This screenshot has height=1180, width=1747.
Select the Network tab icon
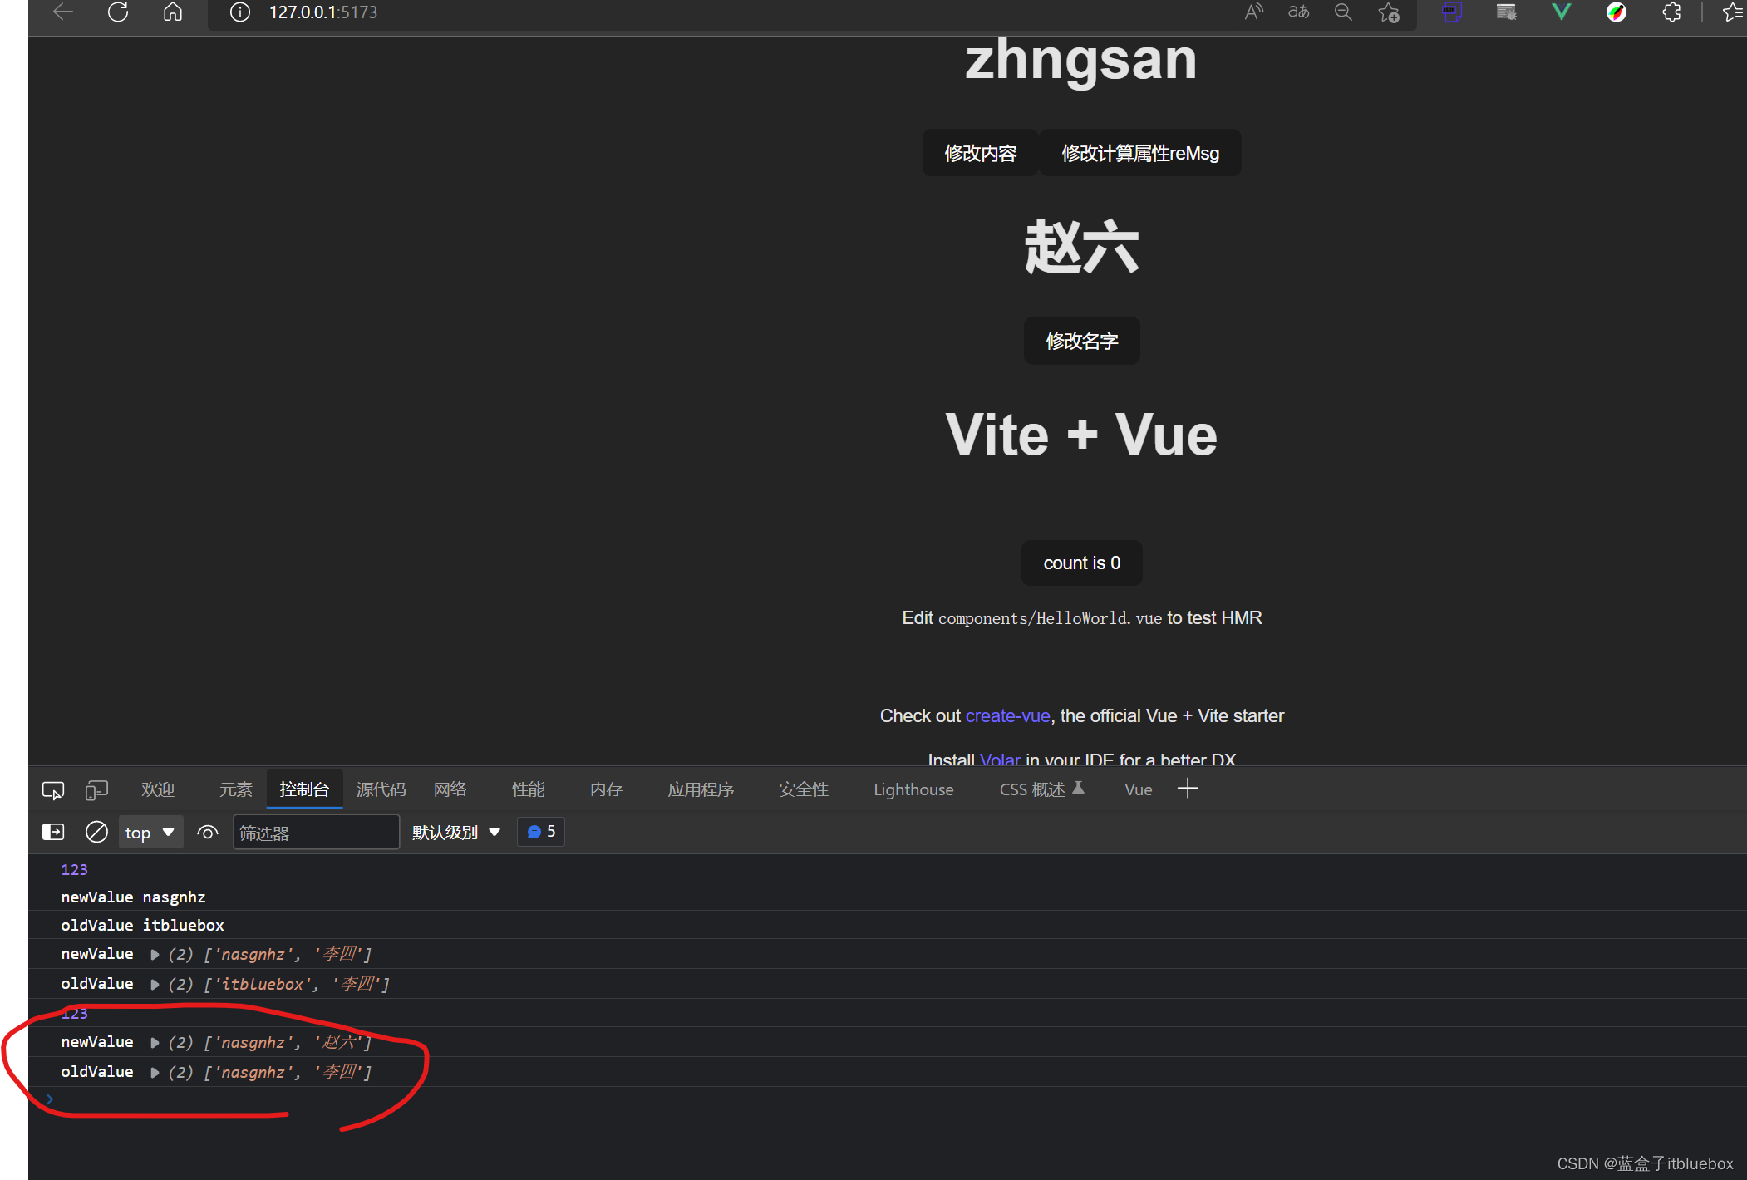(x=451, y=789)
